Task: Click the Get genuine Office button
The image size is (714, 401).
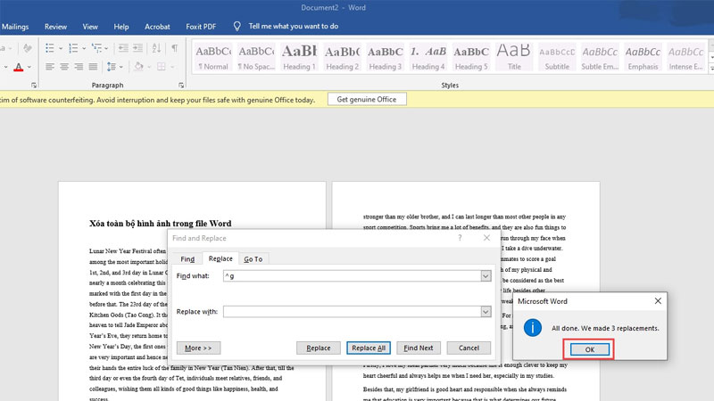Action: pos(366,100)
